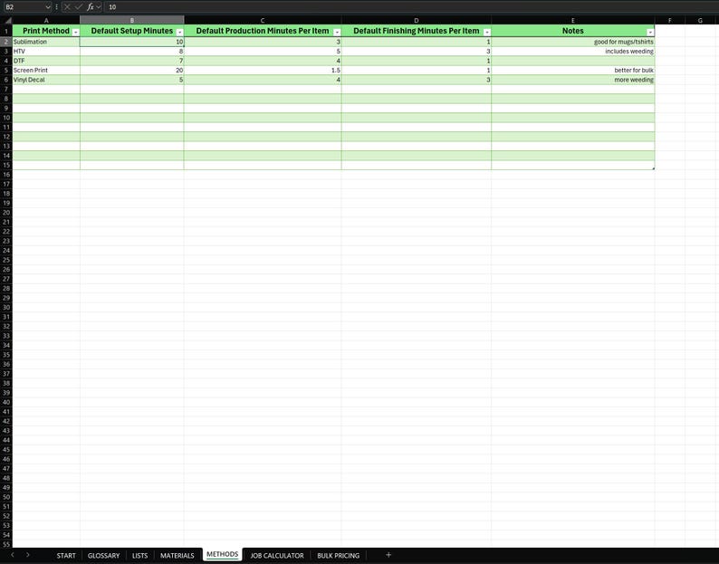Image resolution: width=719 pixels, height=564 pixels.
Task: Click the selected Sublimation setup cell '10'
Action: coord(132,42)
